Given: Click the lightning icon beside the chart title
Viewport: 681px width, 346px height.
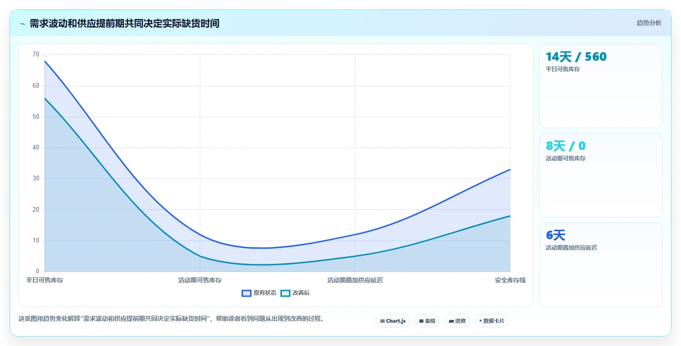Looking at the screenshot, I should point(22,24).
